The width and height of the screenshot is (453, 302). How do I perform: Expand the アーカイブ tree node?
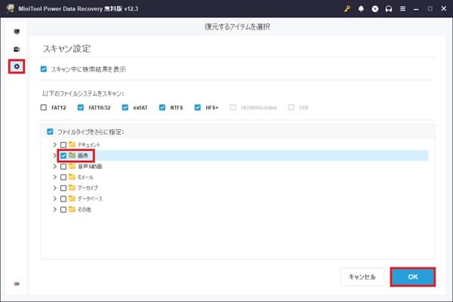54,188
